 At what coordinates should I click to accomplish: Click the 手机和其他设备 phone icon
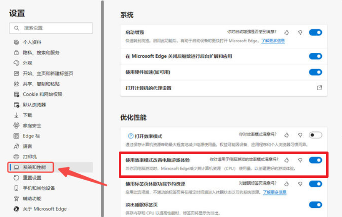(x=16, y=188)
